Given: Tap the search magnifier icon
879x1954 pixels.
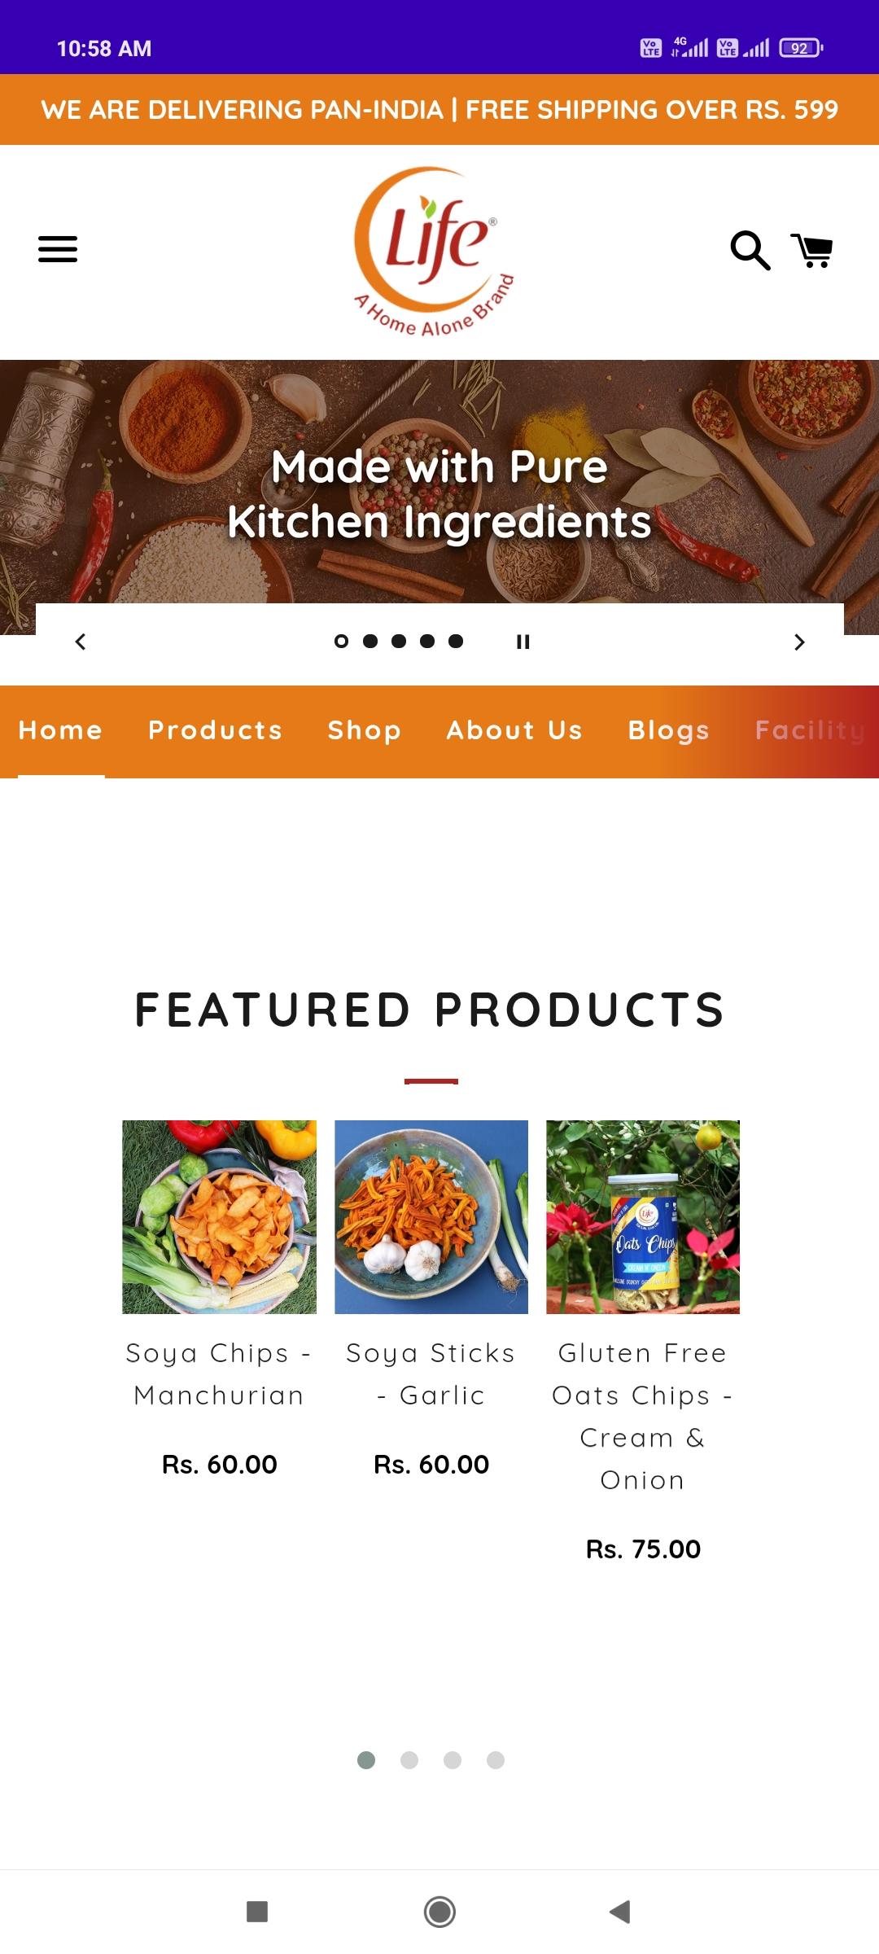Looking at the screenshot, I should (750, 250).
